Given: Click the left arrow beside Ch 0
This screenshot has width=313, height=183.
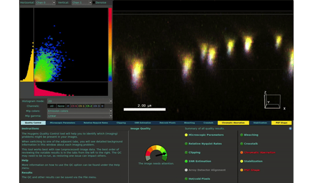Looking at the screenshot, I should [x=68, y=106].
